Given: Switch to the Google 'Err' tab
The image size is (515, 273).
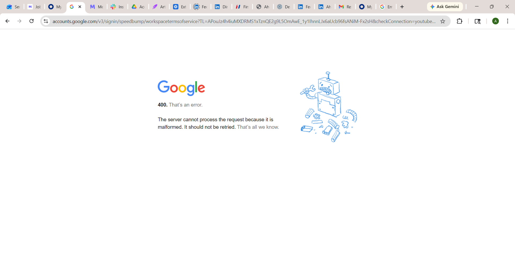Looking at the screenshot, I should pos(386,7).
